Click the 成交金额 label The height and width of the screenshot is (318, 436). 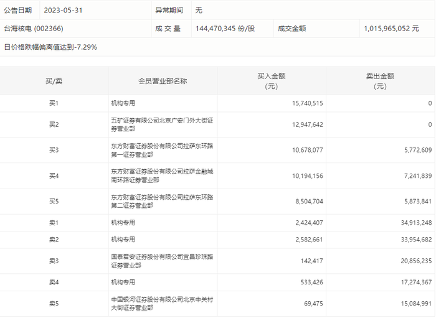click(x=291, y=29)
